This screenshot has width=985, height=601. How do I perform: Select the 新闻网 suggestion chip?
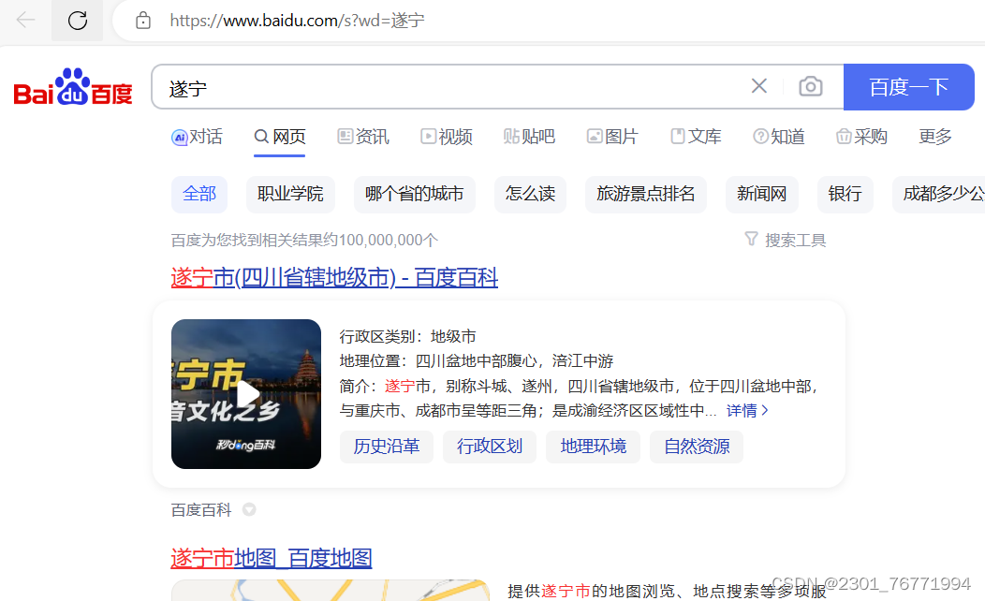point(762,194)
